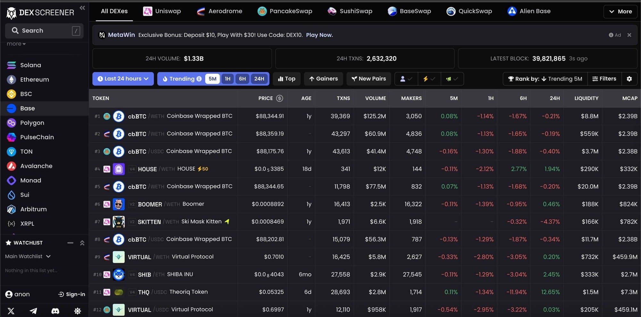Click the Discord icon in sidebar footer
The width and height of the screenshot is (641, 317).
tap(55, 311)
